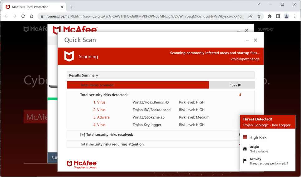Click Win32/Look2me.ab threat name
Screen dimensions: 301x177
[x=149, y=117]
